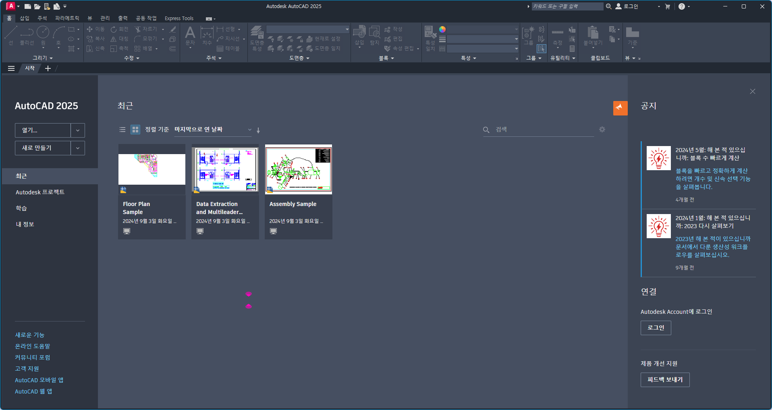Open the Express Tools ribbon tab

click(179, 18)
